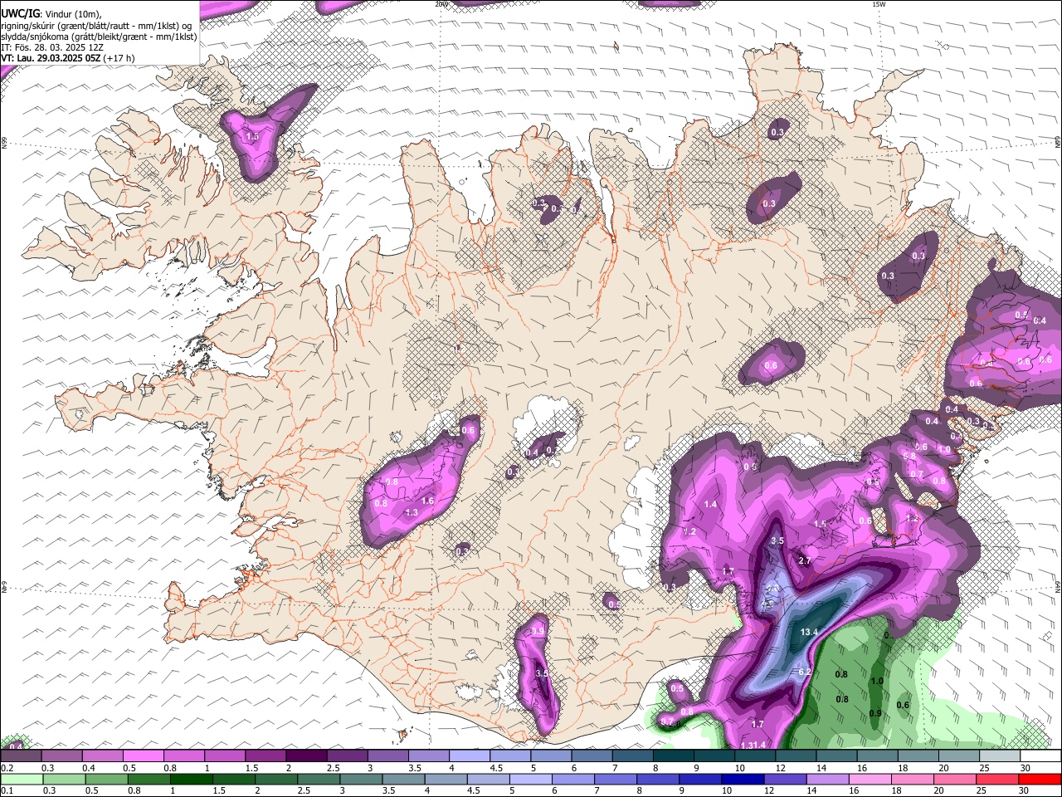This screenshot has height=797, width=1062.
Task: Click the 'IT: Fös. 28. 03. 2025 12Z' line
Action: tap(52, 47)
